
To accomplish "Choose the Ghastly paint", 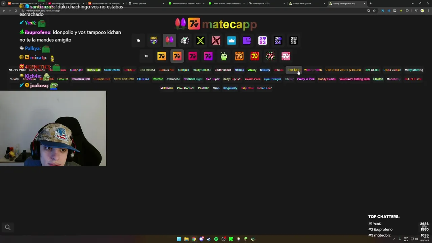I will (x=265, y=70).
